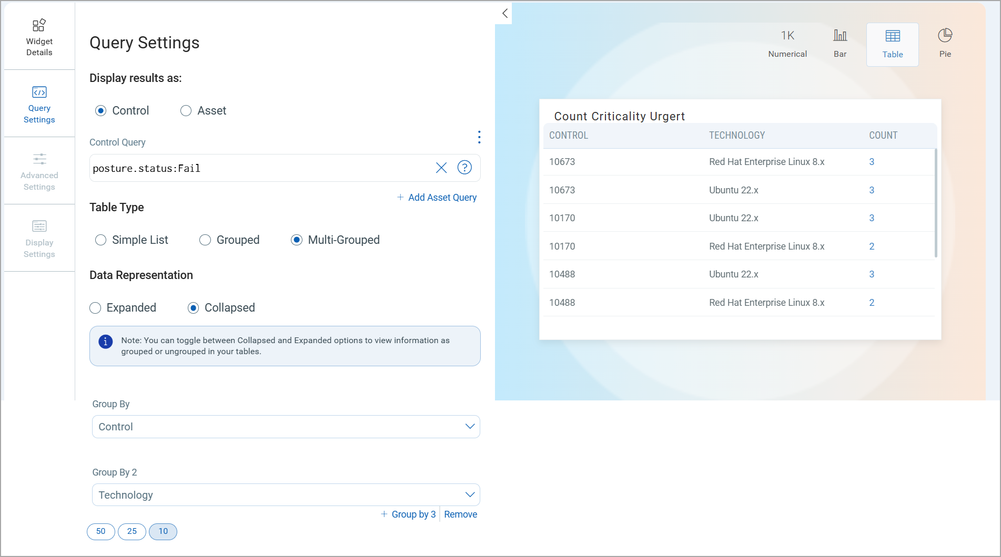Open the Query Settings section
This screenshot has width=1001, height=557.
(39, 105)
